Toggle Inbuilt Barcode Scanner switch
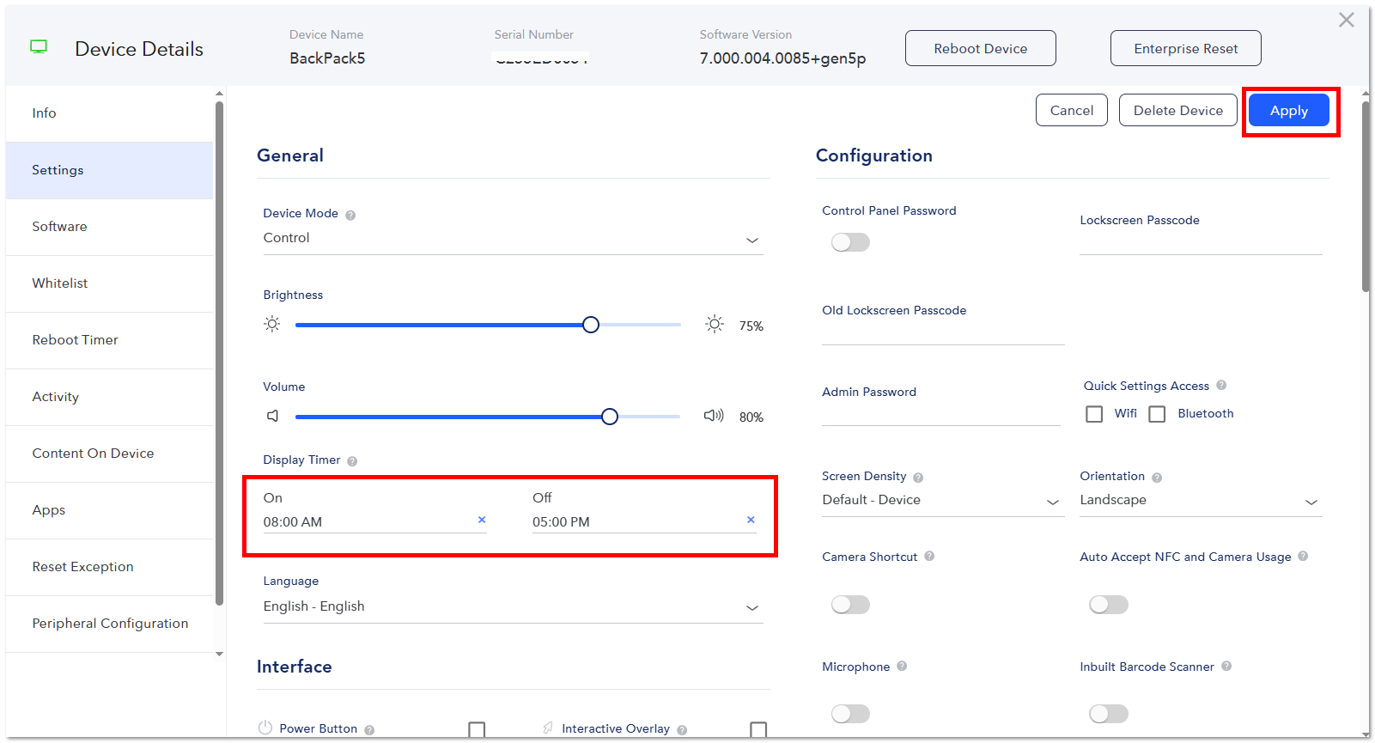1375x743 pixels. coord(1108,714)
